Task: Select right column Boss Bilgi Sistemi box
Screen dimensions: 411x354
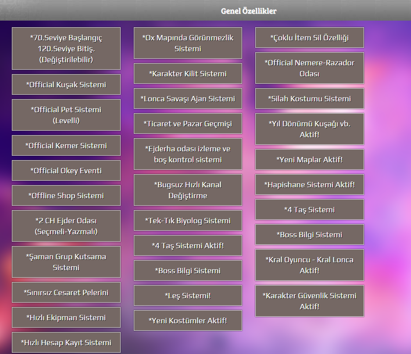Action: click(x=310, y=234)
